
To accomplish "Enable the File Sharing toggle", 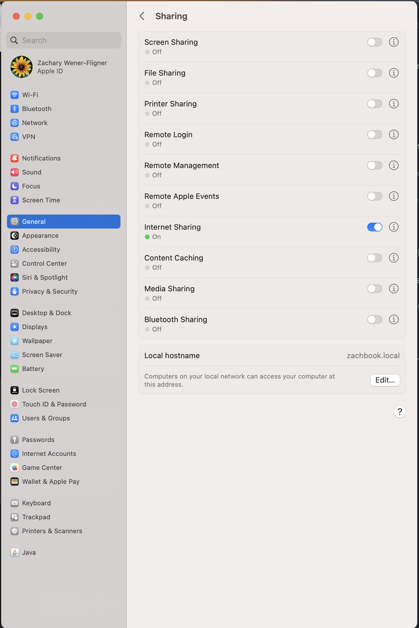I will coord(374,73).
